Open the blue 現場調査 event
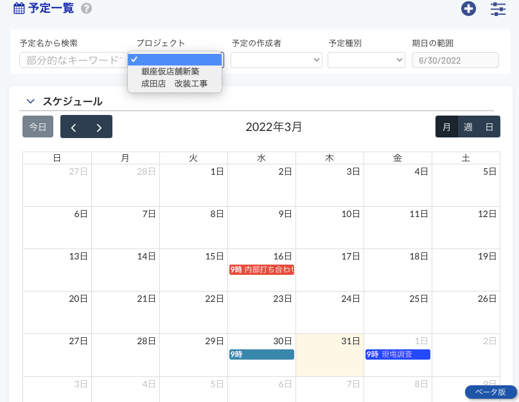 tap(398, 354)
